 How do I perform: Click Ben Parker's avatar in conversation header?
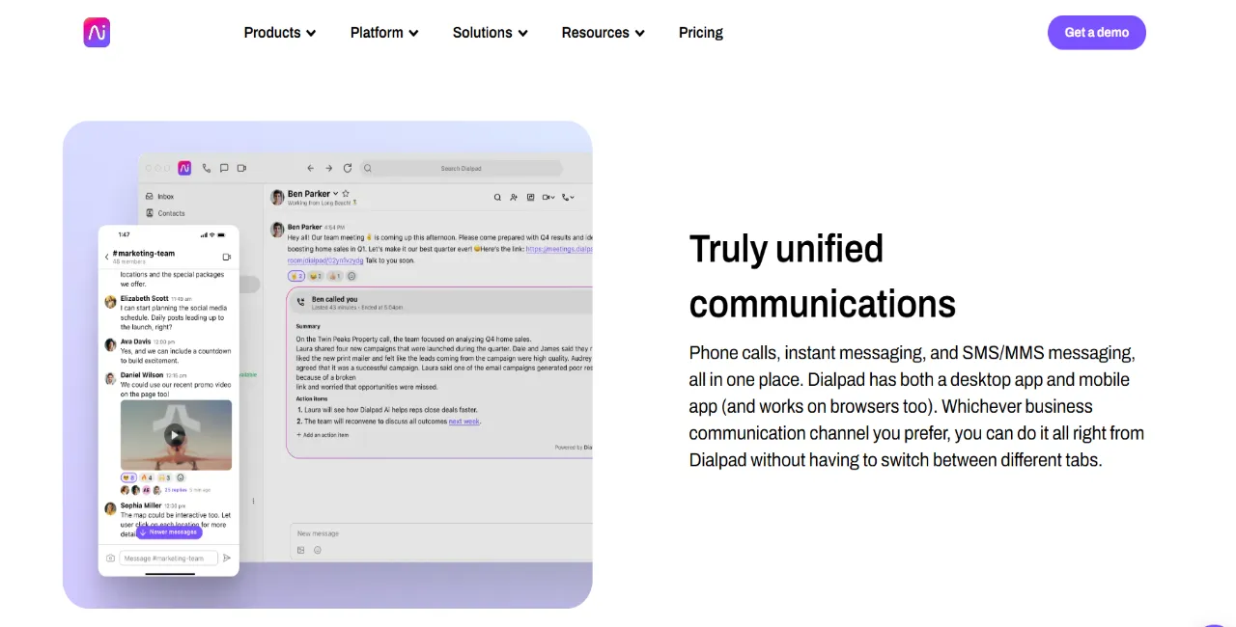277,197
